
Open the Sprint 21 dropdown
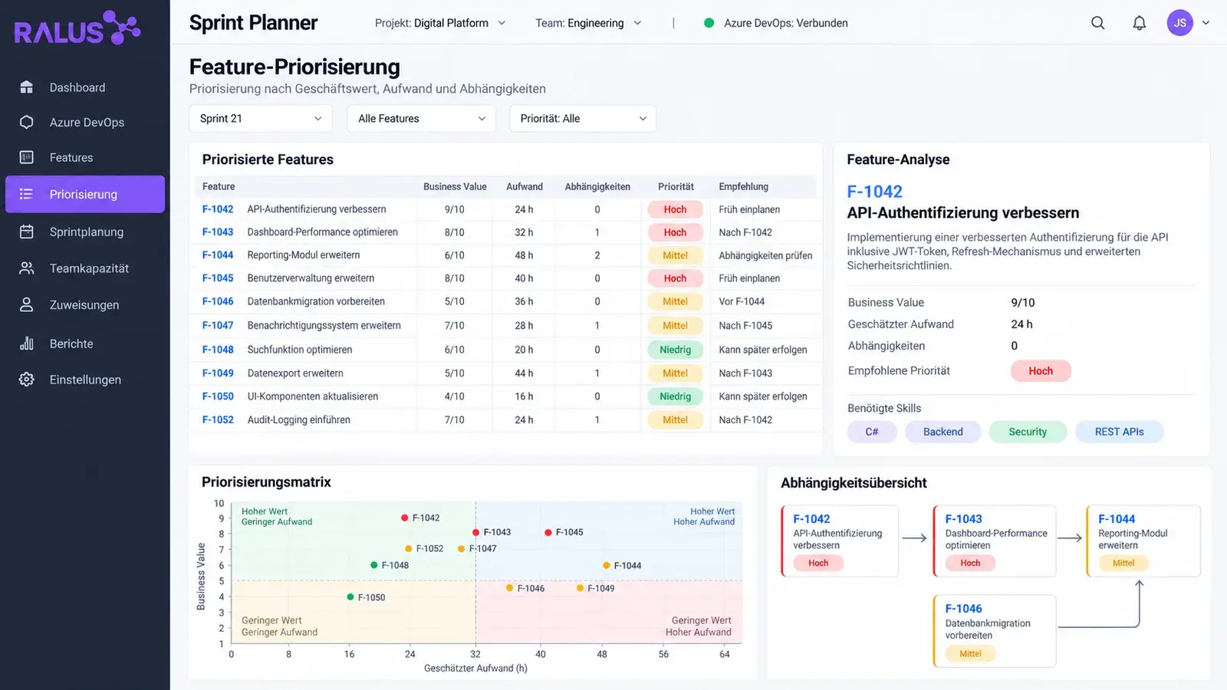(261, 118)
